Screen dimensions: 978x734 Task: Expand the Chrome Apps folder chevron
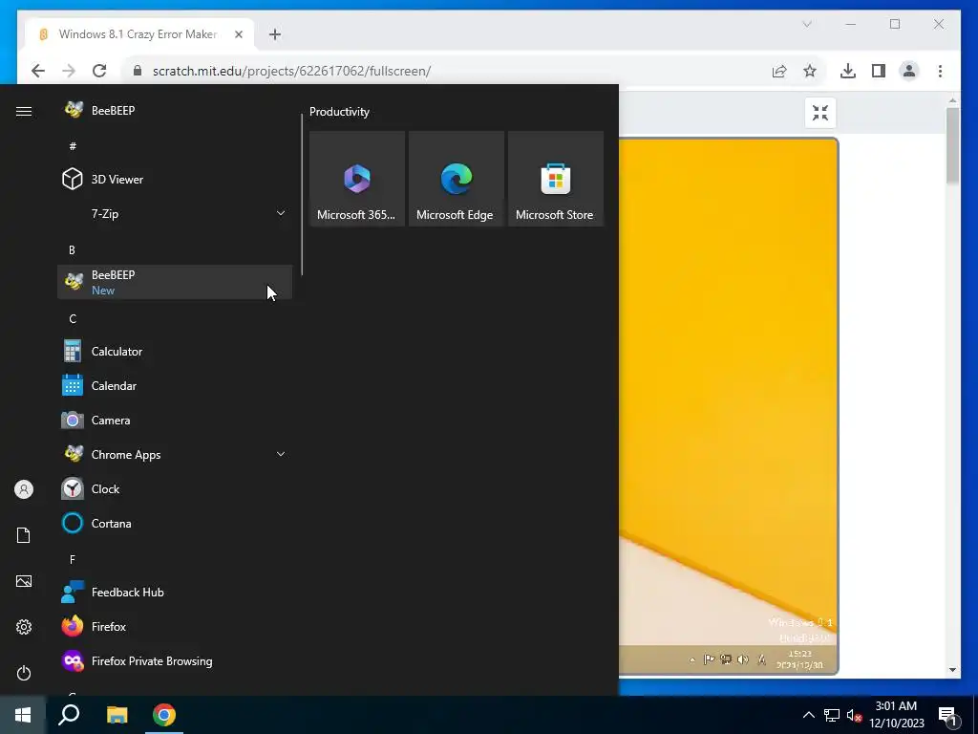pos(281,454)
